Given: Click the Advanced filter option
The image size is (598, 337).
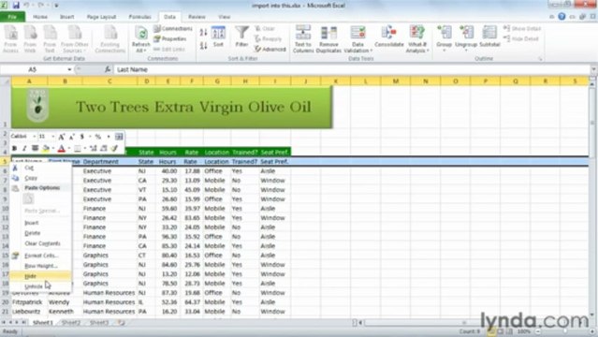Looking at the screenshot, I should click(x=270, y=50).
